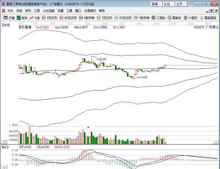This screenshot has width=220, height=169.
Task: Click the up triangle beside MACD panel
Action: click(x=4, y=167)
